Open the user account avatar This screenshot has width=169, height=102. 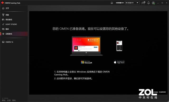153,3
